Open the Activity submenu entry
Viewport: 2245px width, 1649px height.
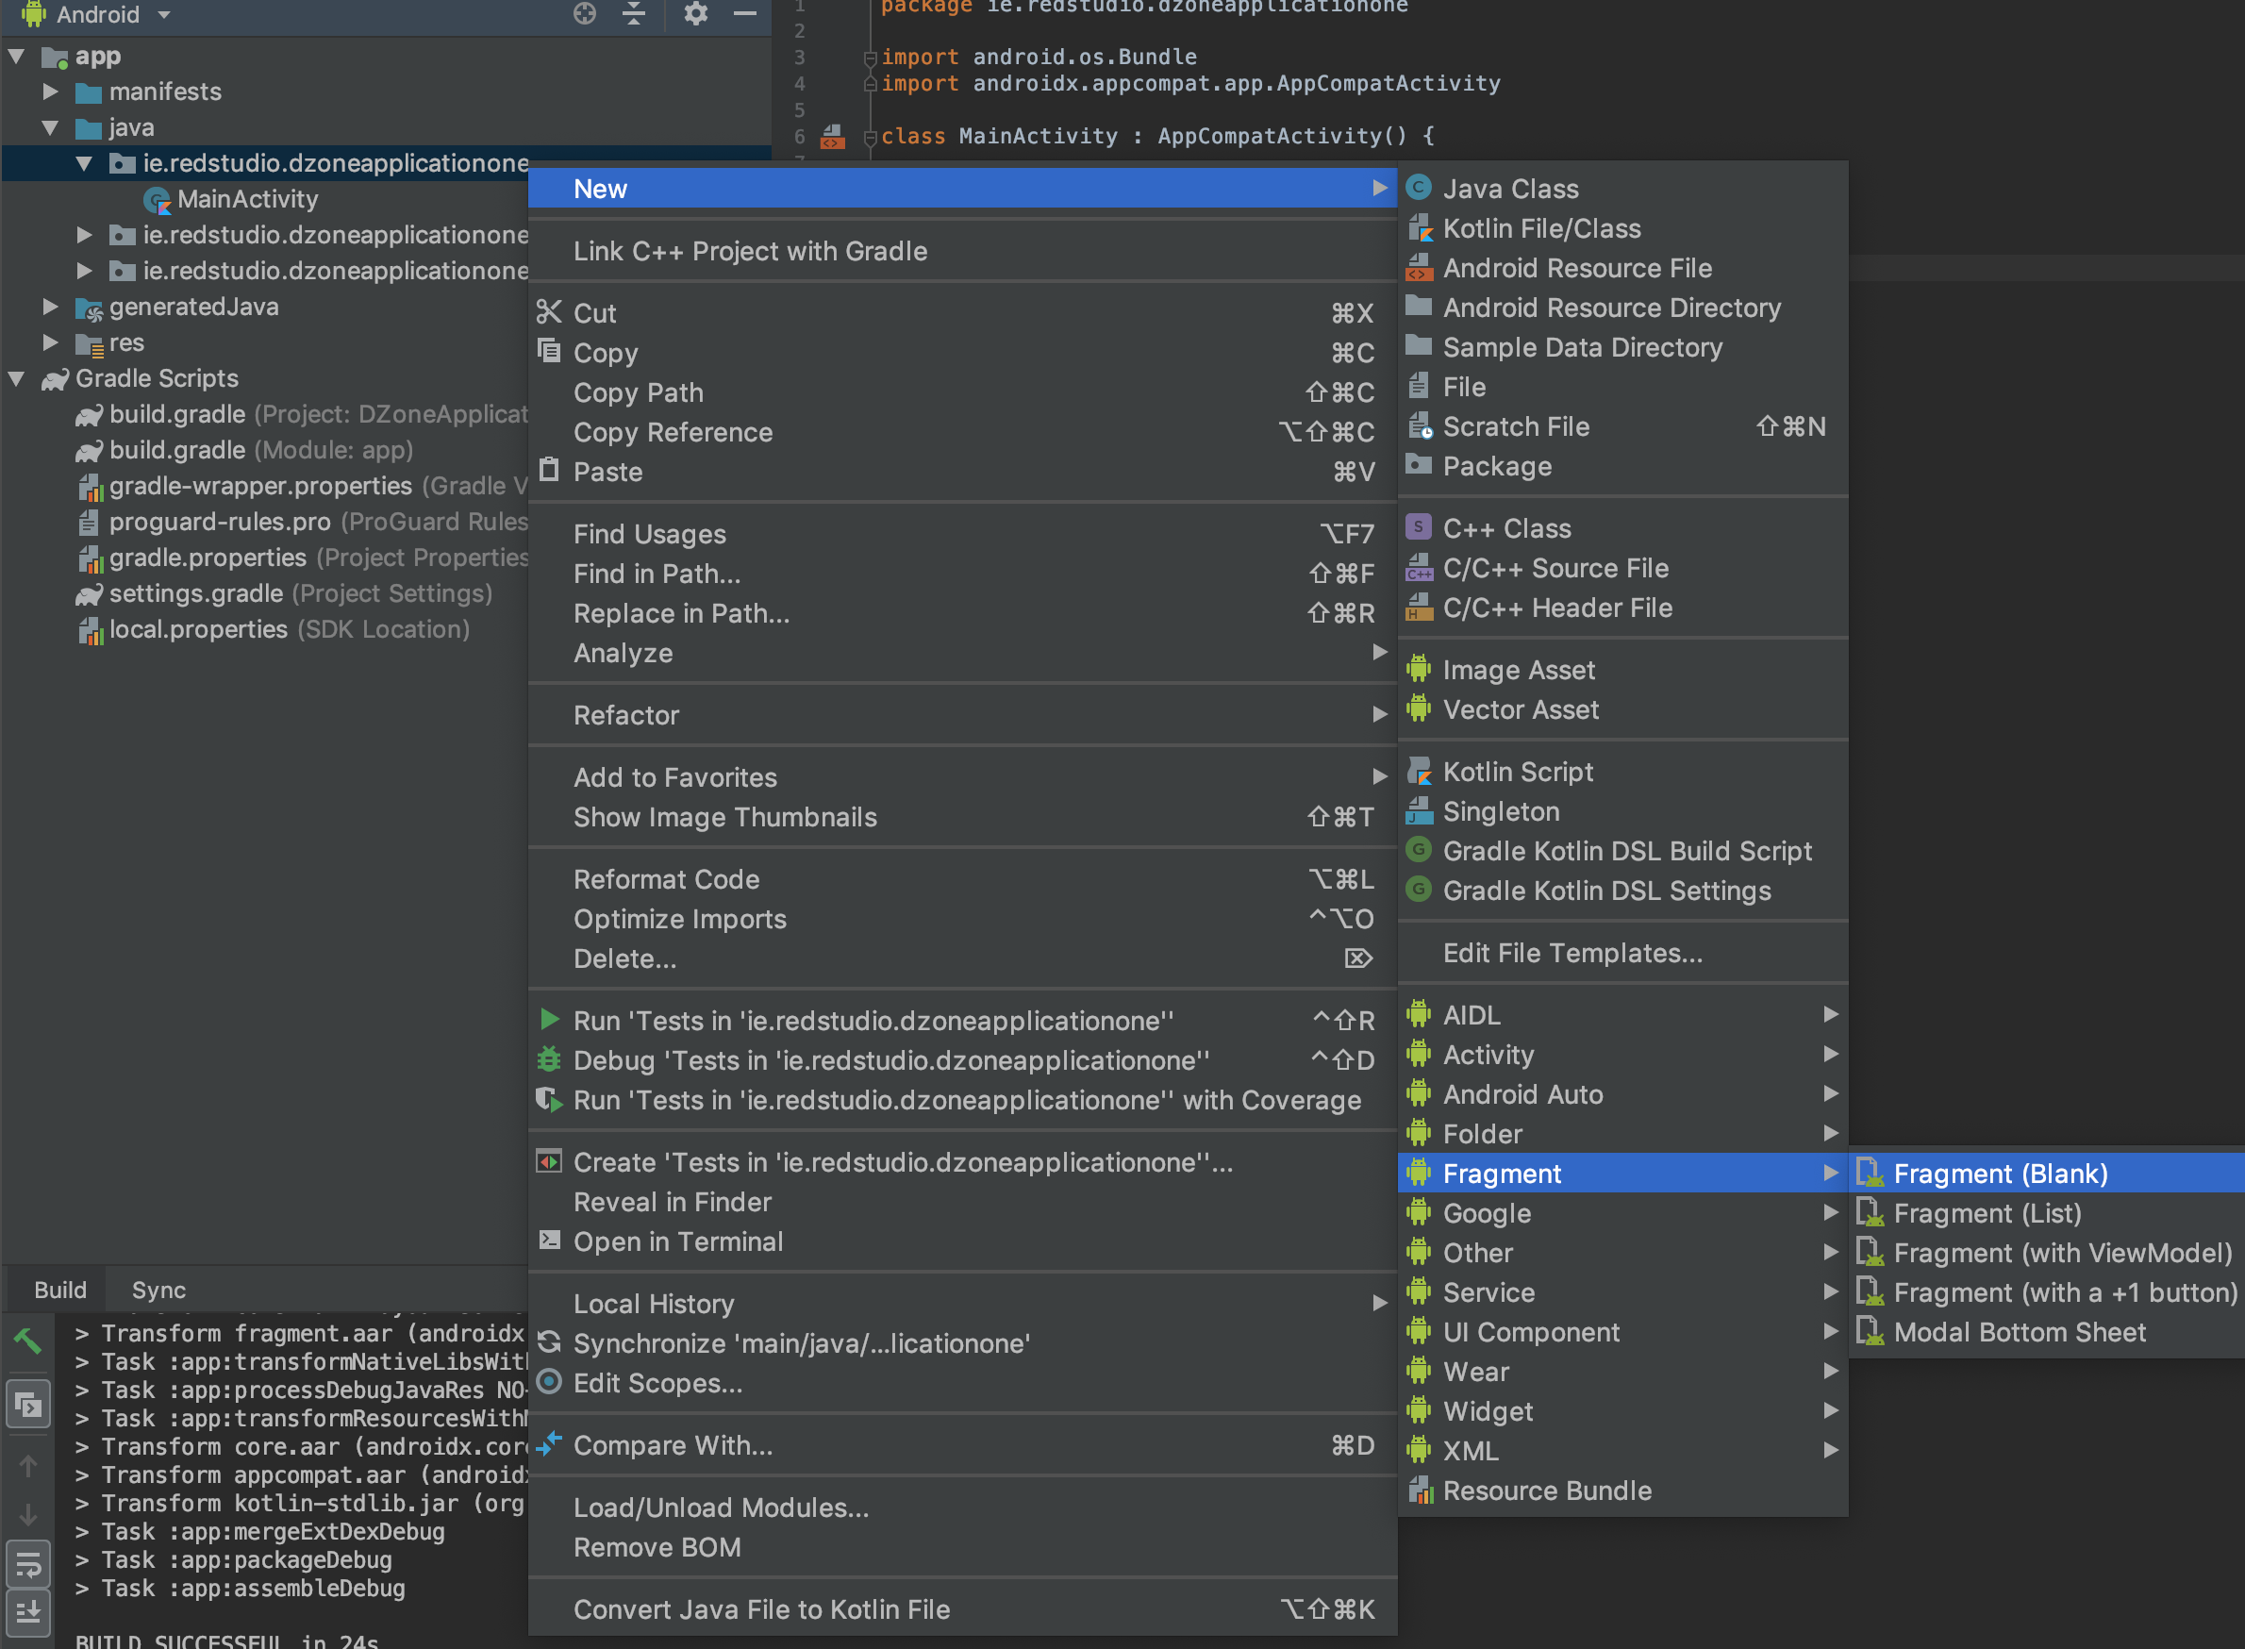(x=1488, y=1054)
